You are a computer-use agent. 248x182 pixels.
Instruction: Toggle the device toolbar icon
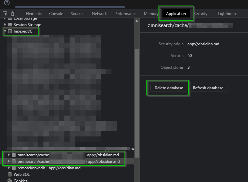(14, 13)
